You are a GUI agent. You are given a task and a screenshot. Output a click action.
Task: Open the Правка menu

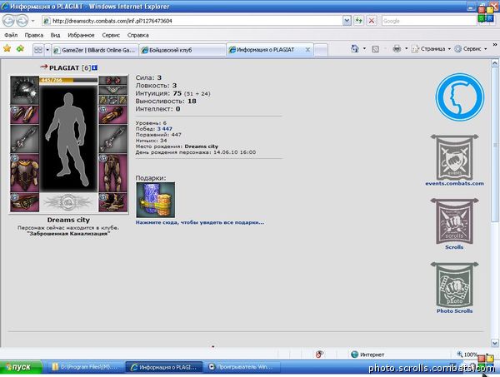34,35
